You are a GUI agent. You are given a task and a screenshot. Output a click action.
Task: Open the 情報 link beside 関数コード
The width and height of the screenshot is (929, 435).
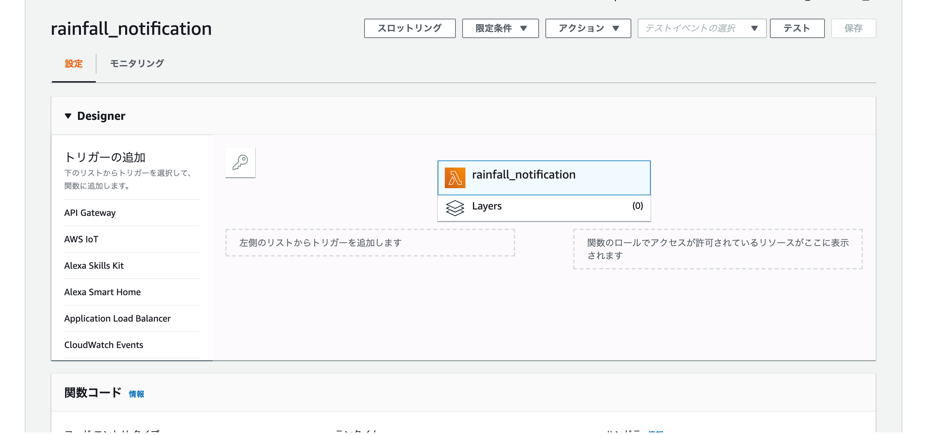[x=136, y=394]
